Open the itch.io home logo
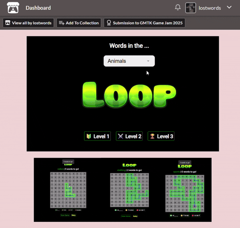The width and height of the screenshot is (240, 228). [13, 8]
